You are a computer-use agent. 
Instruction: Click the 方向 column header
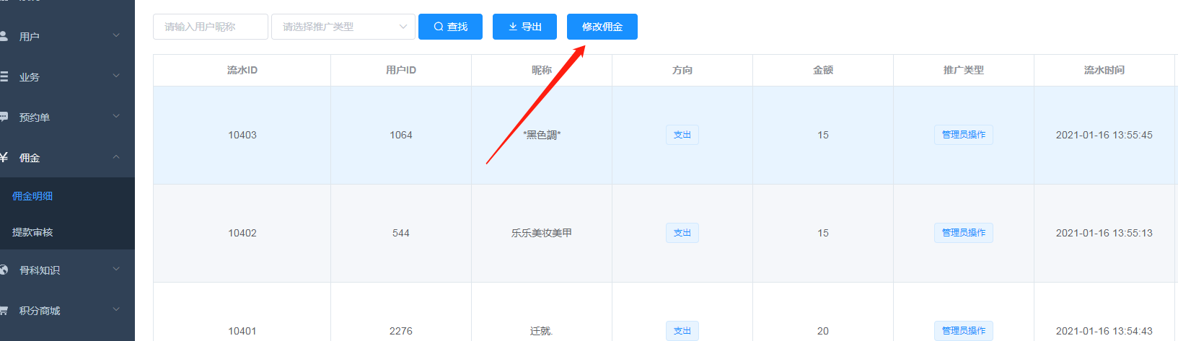pos(682,70)
